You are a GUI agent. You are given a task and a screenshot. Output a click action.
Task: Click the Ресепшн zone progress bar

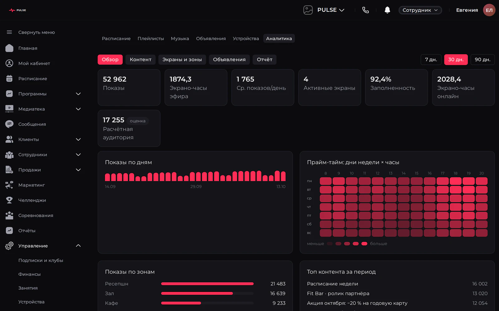(x=207, y=284)
